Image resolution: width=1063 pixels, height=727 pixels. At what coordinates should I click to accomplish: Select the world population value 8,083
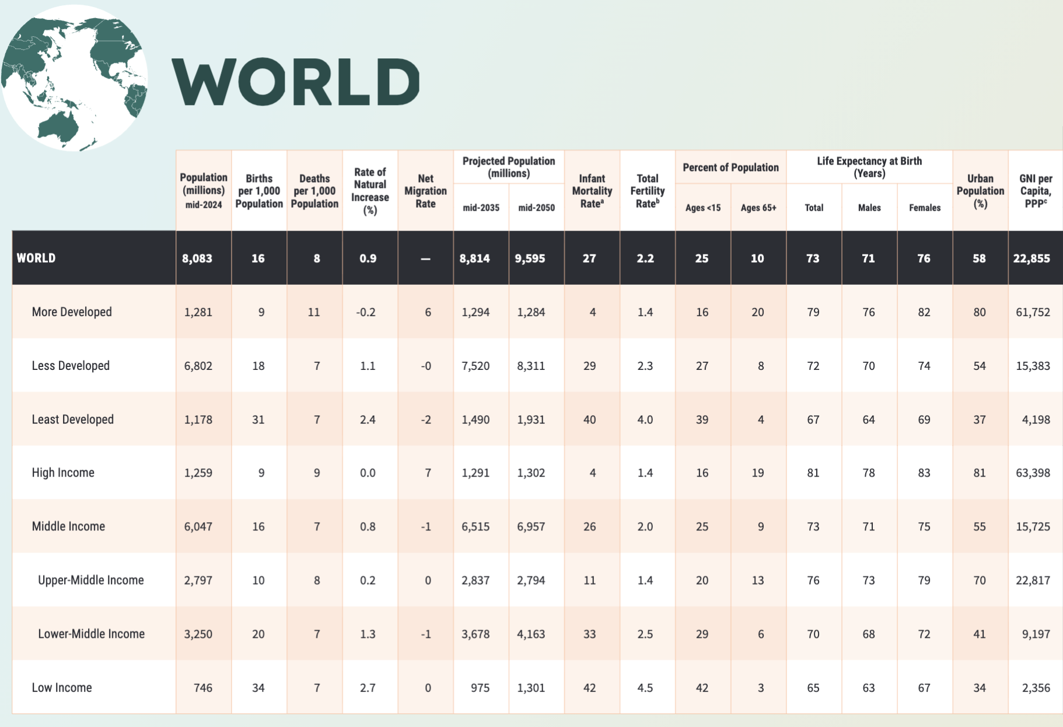pos(197,258)
